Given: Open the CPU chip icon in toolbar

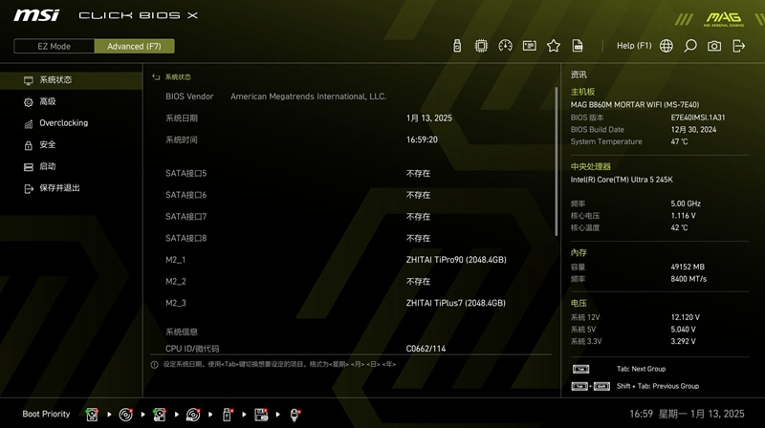Looking at the screenshot, I should coord(481,46).
